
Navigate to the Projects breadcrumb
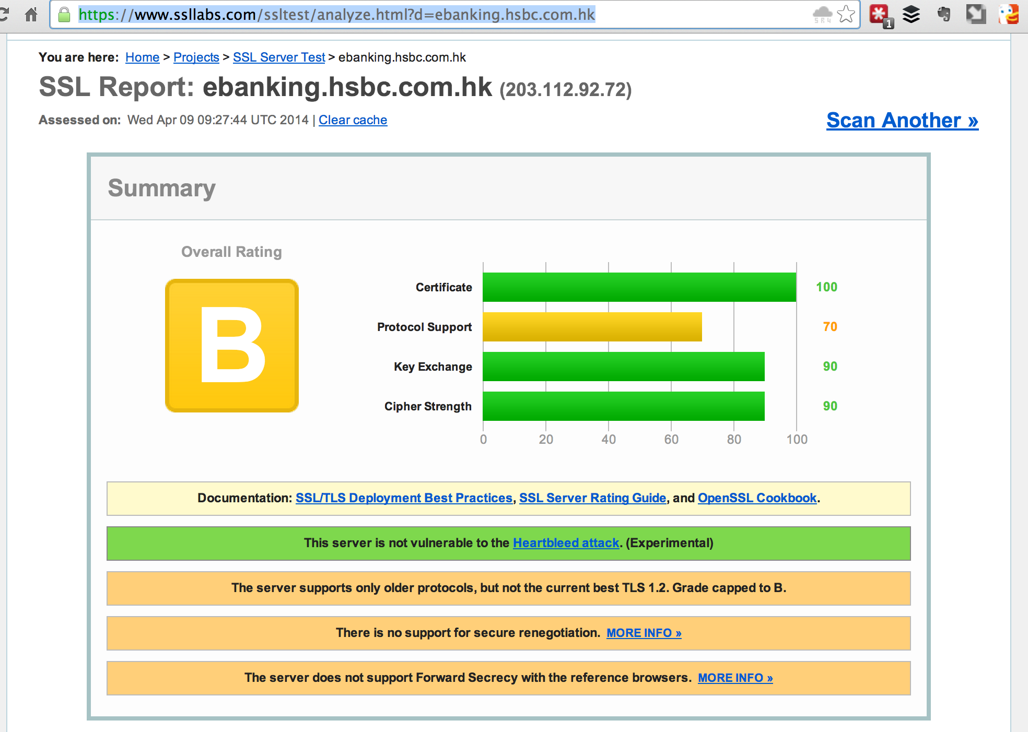(196, 57)
